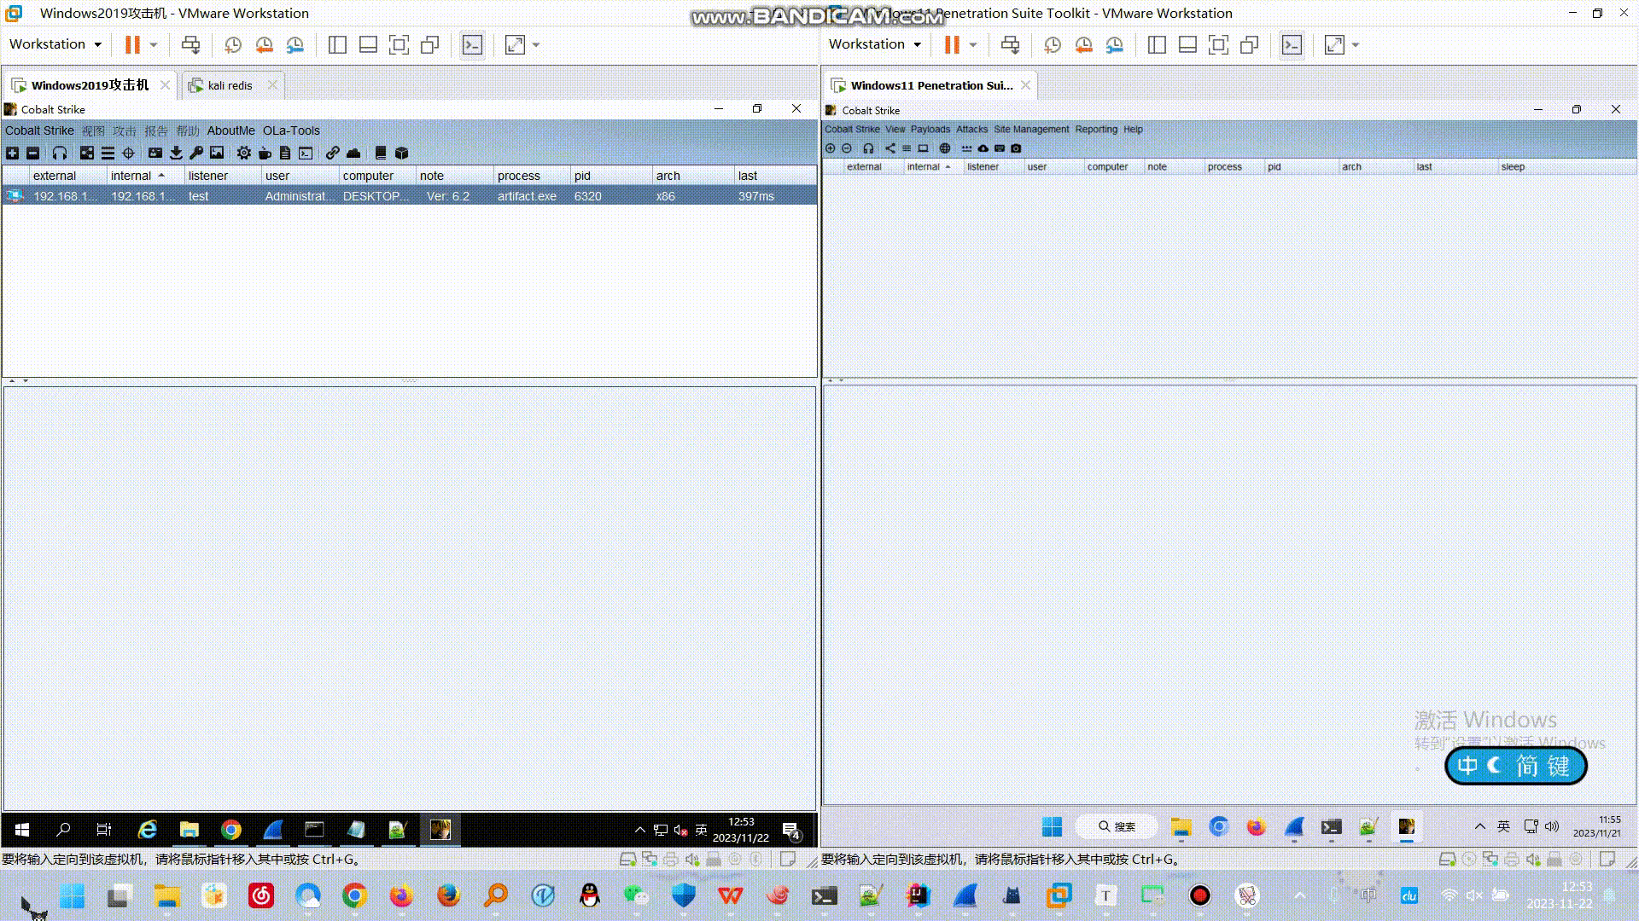
Task: Click share pivot graph icon in right Cobalt Strike
Action: 890,148
